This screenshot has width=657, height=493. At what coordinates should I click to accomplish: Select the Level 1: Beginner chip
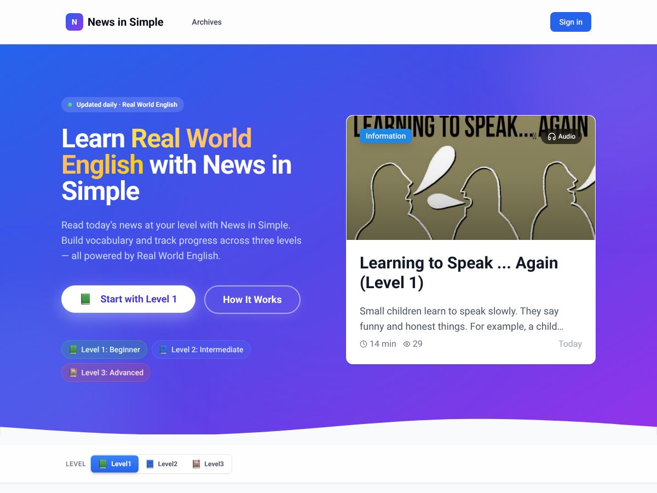coord(105,349)
